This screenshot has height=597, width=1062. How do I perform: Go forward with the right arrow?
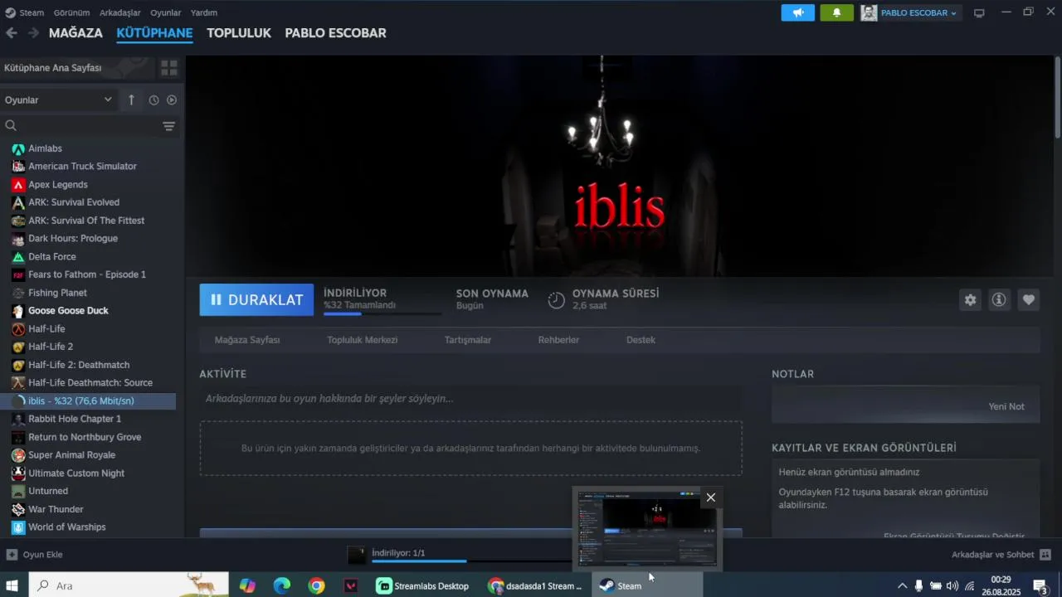point(33,33)
